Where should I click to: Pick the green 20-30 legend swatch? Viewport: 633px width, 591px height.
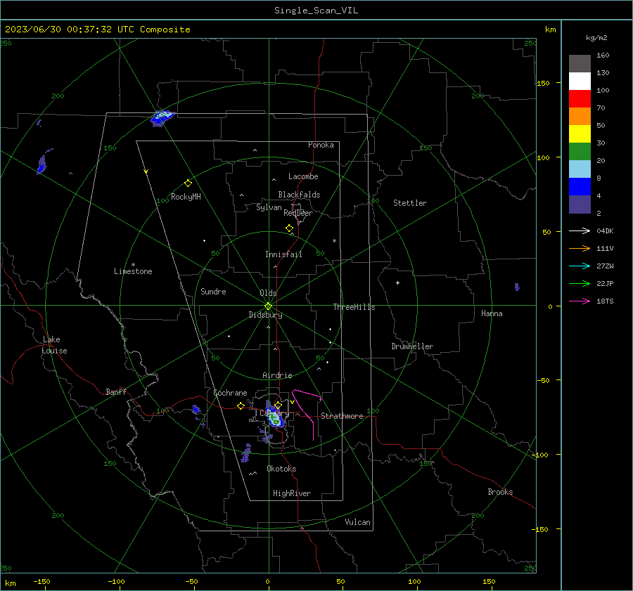tap(580, 152)
